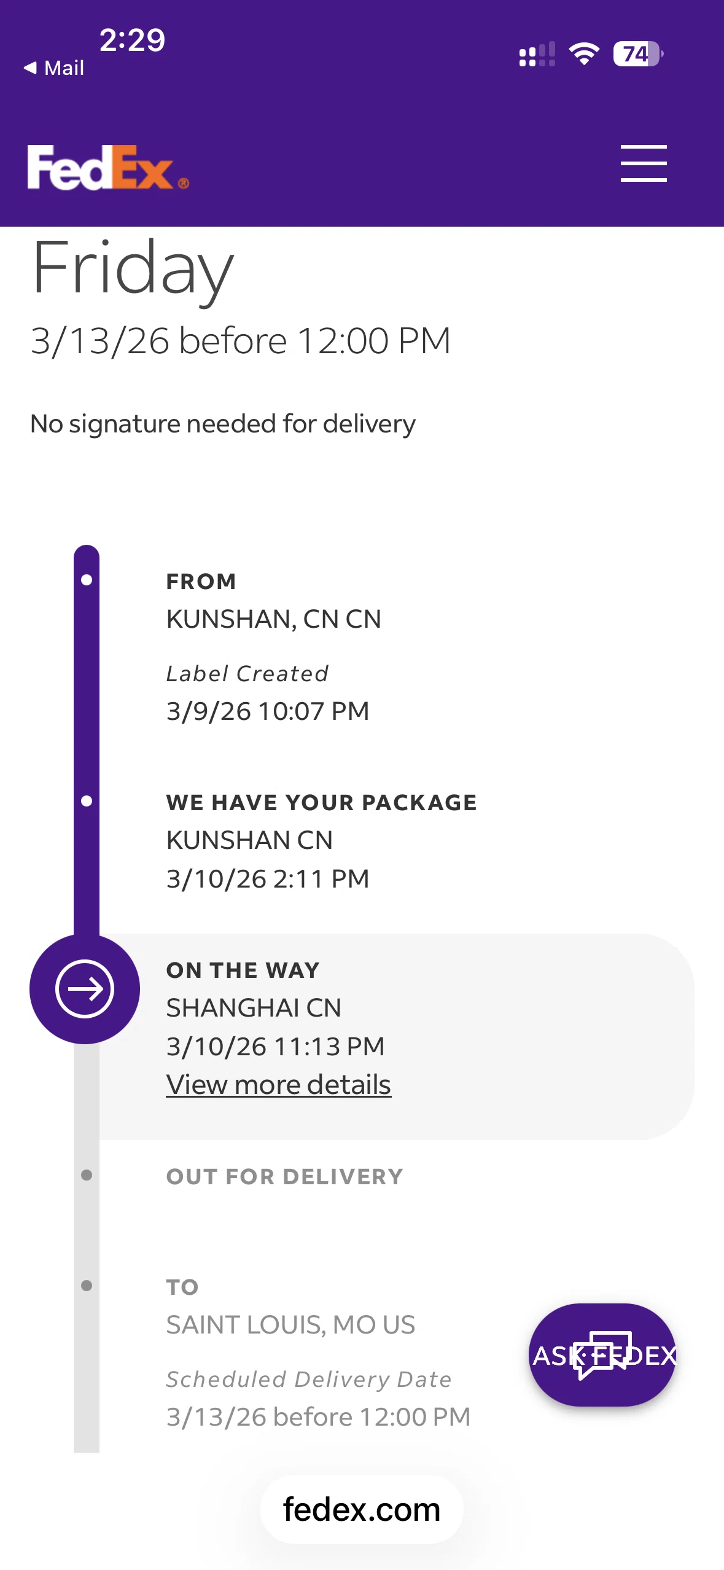
Task: Open the Ask FedEx chat bubble
Action: (x=602, y=1354)
